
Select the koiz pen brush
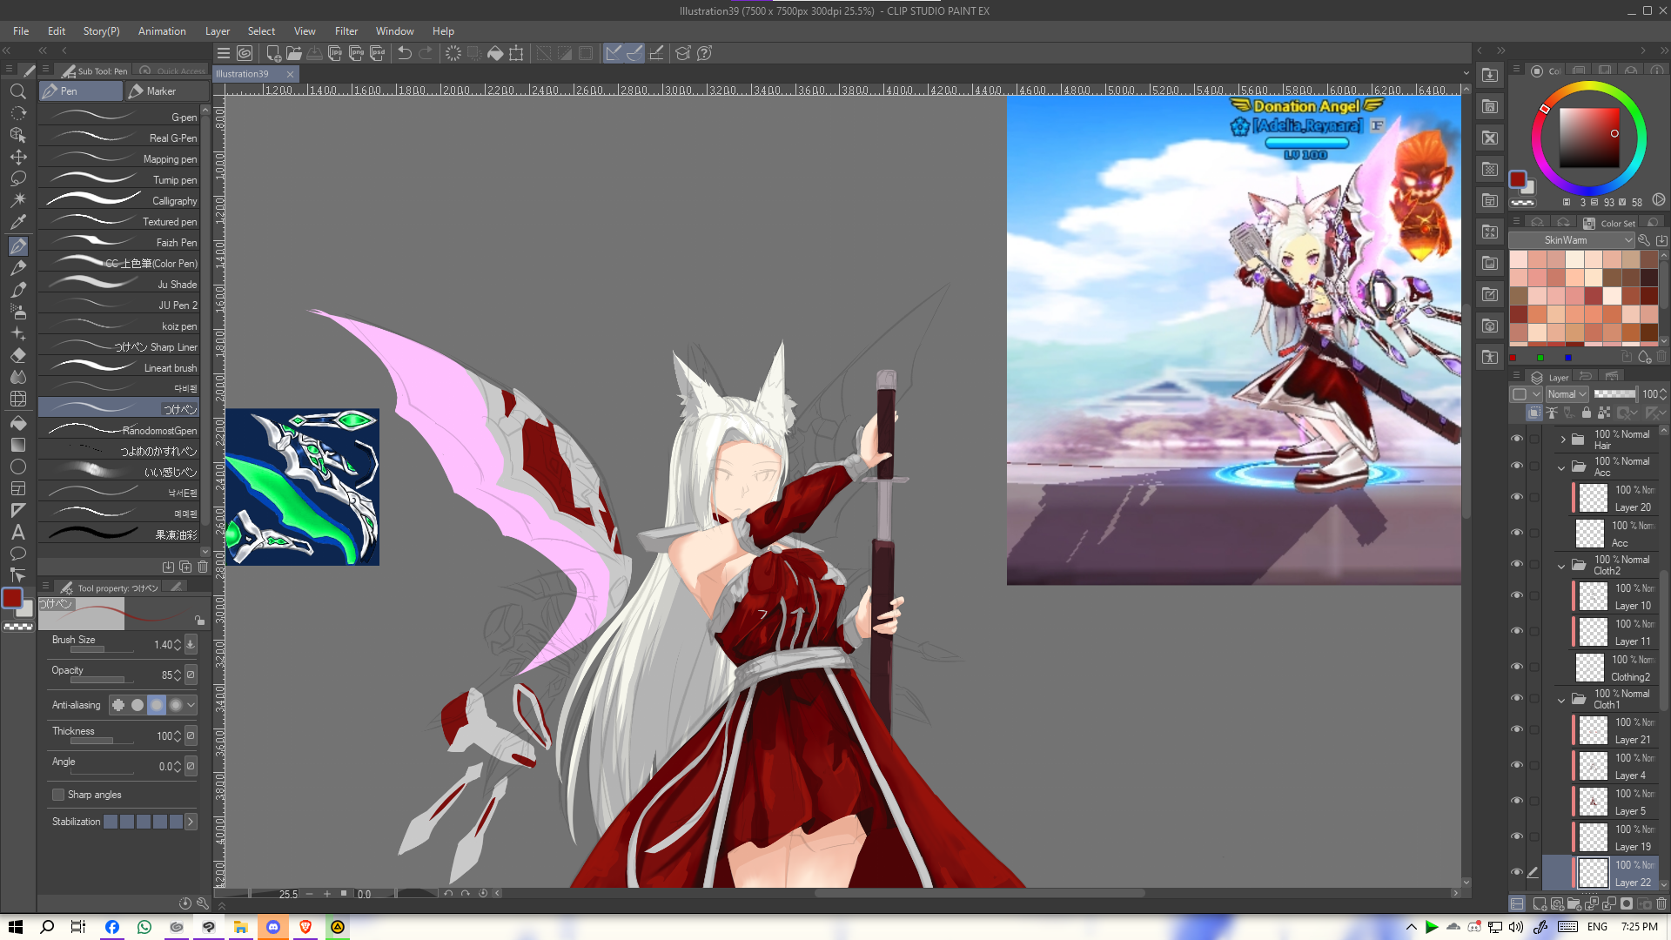pos(120,326)
